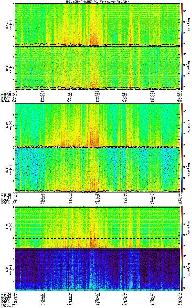192x308 pixels.
Task: Click the PSD color bar beside THE B∥ panel
Action: (x=182, y=270)
